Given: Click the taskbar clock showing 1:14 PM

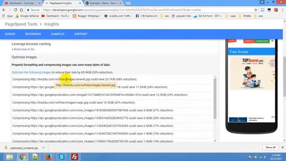Looking at the screenshot, I should click(276, 157).
